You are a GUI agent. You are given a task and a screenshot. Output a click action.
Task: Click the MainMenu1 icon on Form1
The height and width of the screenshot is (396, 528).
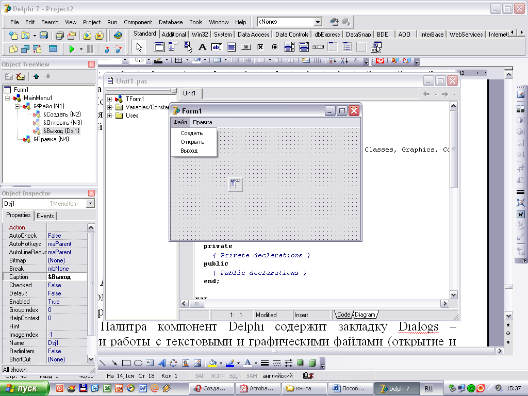[235, 185]
